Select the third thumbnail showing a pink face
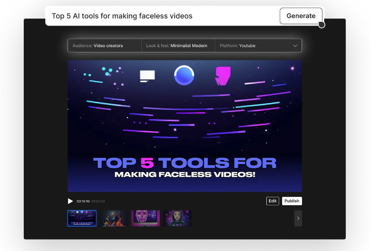Viewport: 370px width, 251px height. (x=146, y=218)
